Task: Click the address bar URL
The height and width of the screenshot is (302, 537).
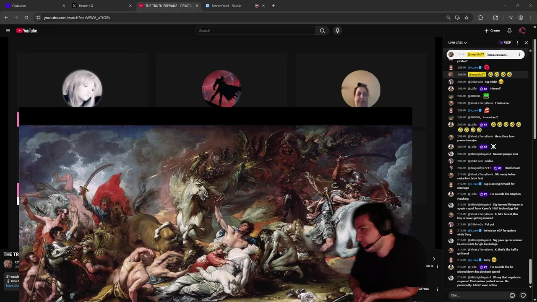Action: (77, 18)
